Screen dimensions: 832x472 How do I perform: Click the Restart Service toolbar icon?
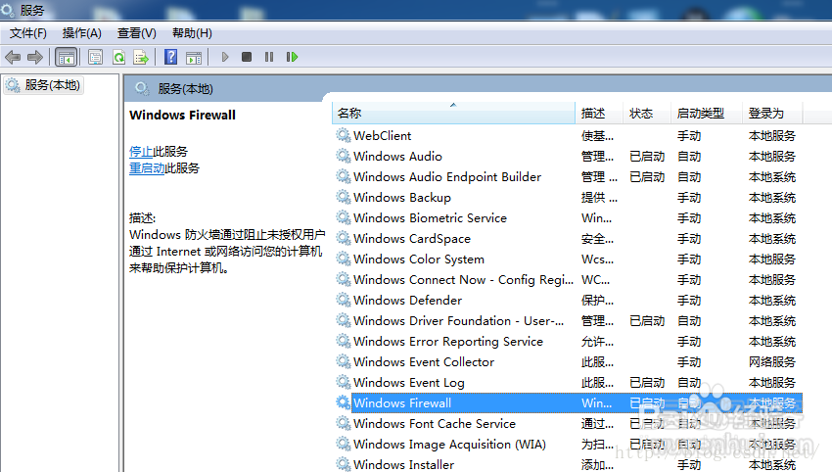292,57
